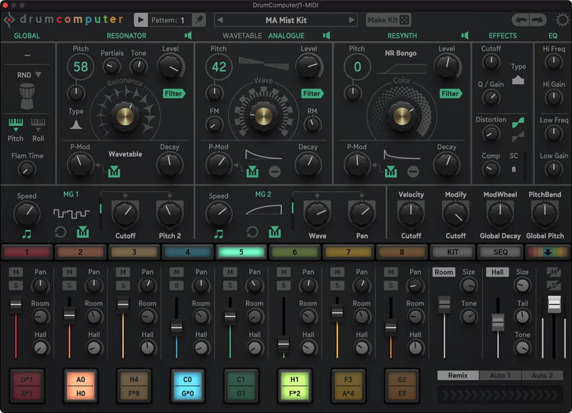Open the Resonator Wavetable mod source label
Screen dimensions: 572x413
click(x=125, y=154)
